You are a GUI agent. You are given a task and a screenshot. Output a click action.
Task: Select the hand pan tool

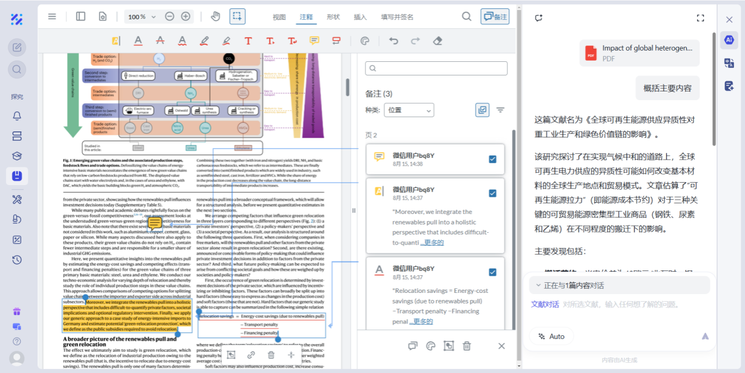point(215,16)
